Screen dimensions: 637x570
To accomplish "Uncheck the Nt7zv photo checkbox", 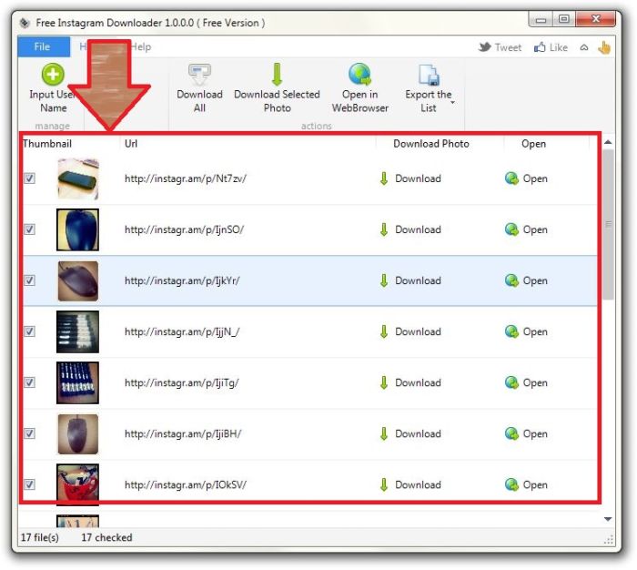I will pos(29,178).
